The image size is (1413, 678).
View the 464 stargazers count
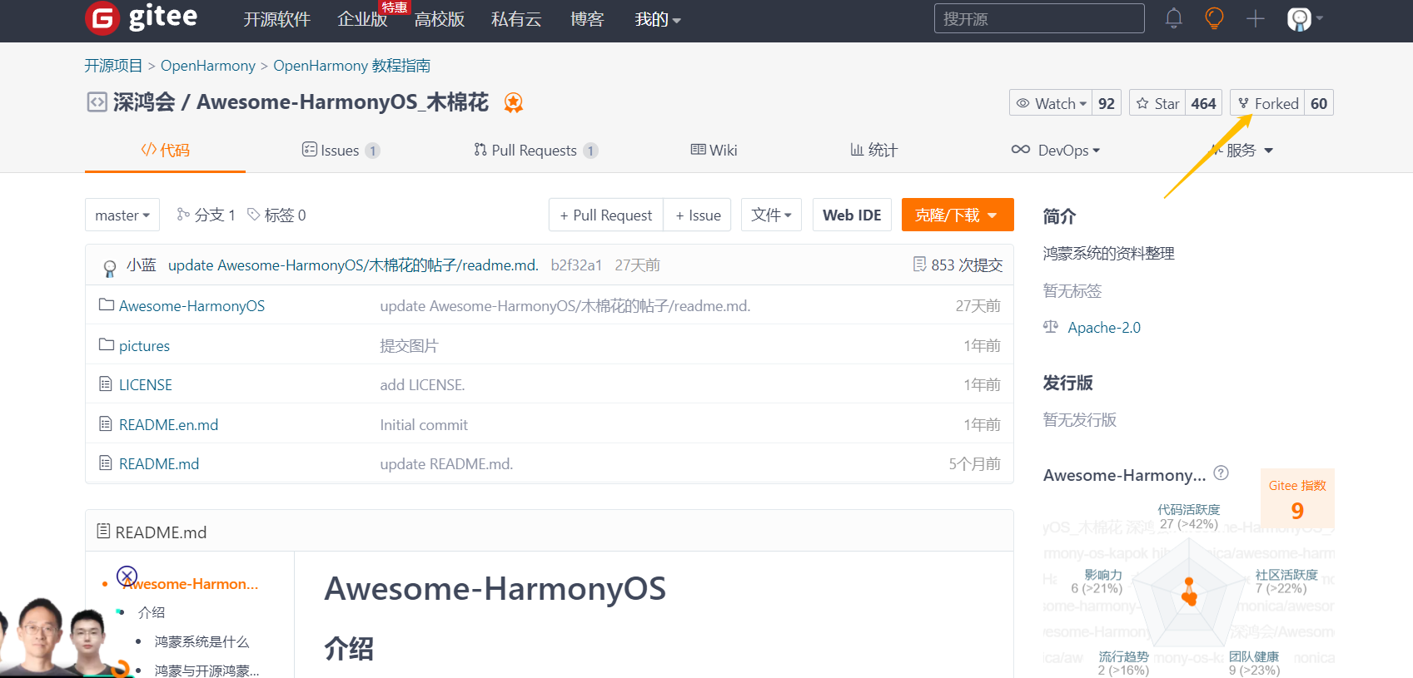click(1204, 103)
